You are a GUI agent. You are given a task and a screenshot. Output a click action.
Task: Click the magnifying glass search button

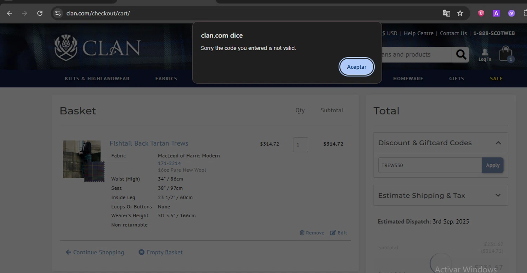(x=461, y=54)
